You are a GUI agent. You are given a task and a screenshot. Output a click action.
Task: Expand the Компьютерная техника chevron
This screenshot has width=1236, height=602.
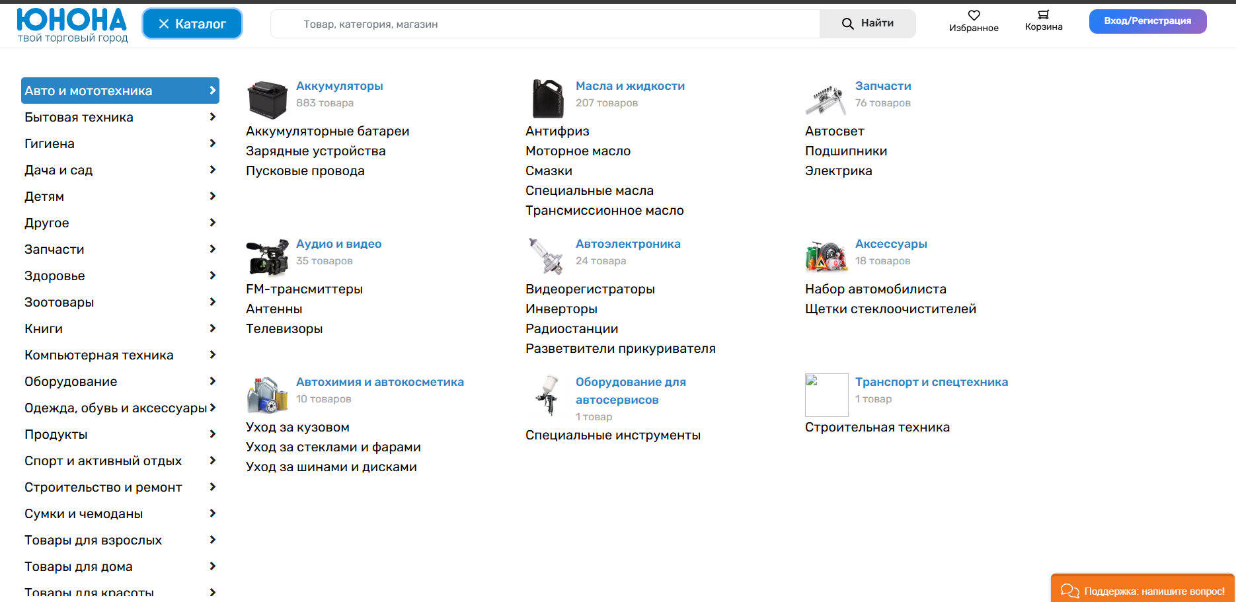[x=212, y=355]
